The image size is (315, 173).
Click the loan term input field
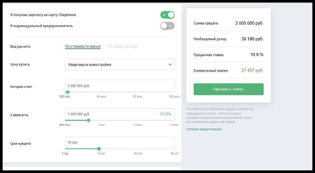120,142
